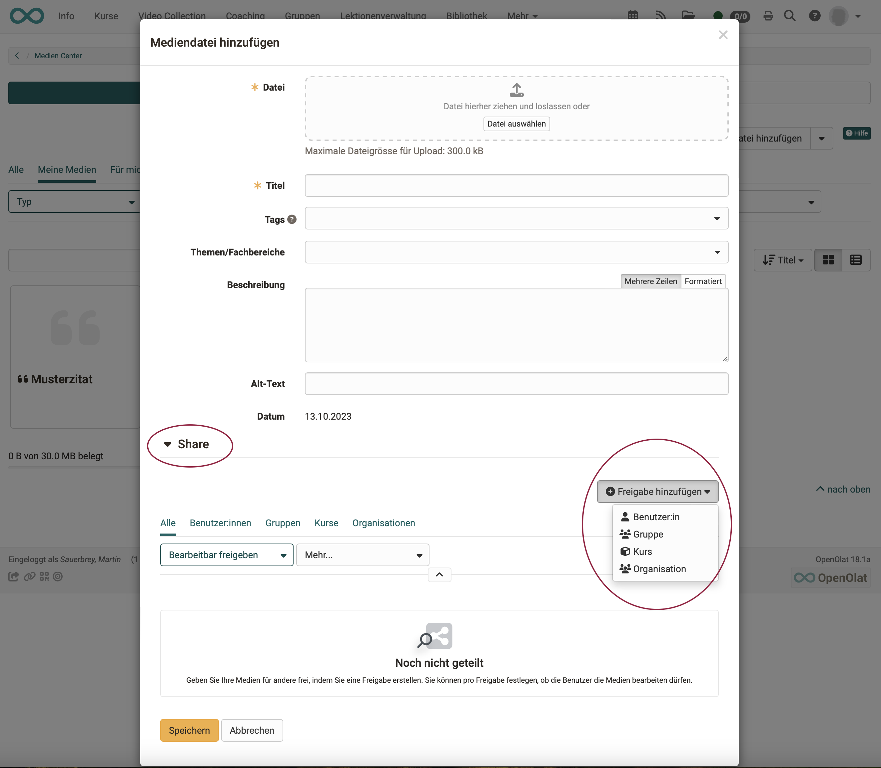Open the Mehr... options dropdown
This screenshot has height=768, width=881.
[x=363, y=555]
